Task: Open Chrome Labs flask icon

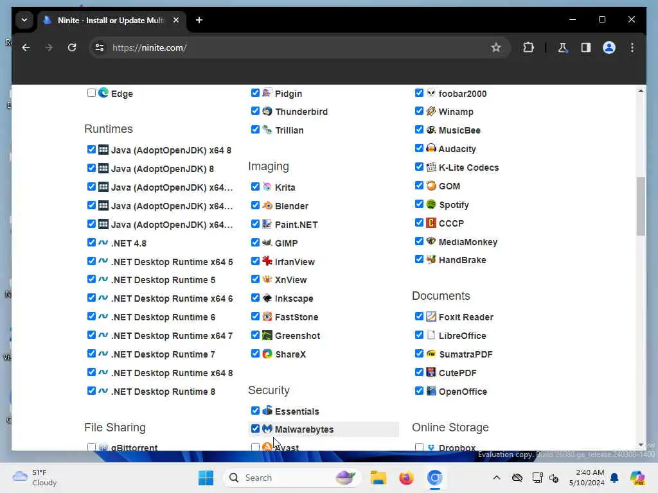Action: point(562,48)
